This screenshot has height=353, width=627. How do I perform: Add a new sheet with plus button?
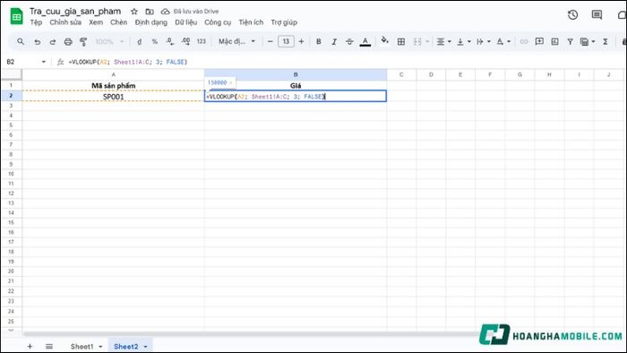30,346
